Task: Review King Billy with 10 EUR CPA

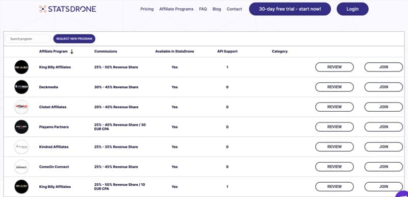Action: 335,187
